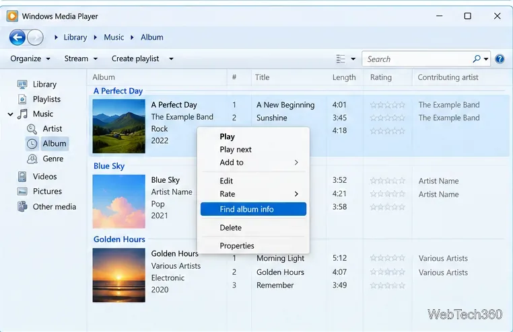This screenshot has height=332, width=513.
Task: Rate A New Beginning with stars
Action: pos(387,105)
